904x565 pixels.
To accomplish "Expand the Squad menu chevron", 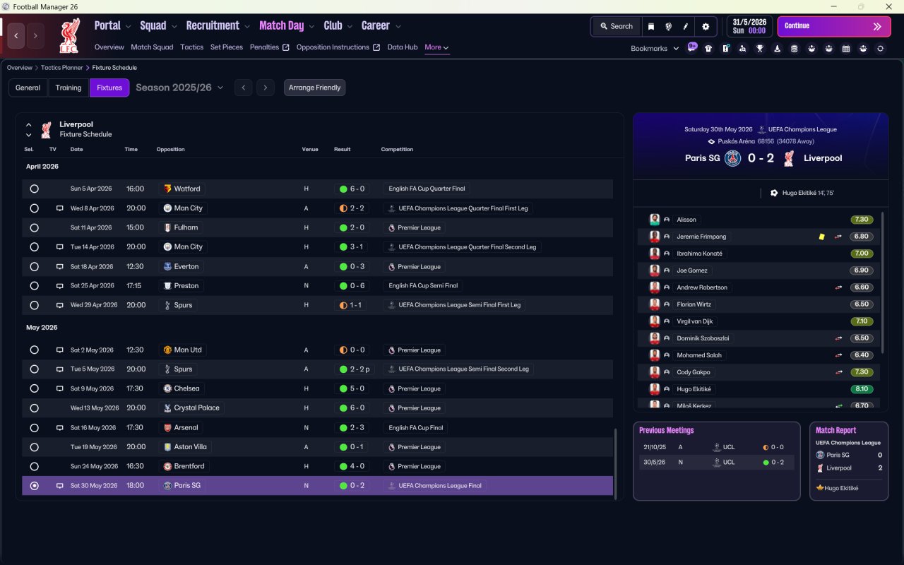I will pos(174,26).
